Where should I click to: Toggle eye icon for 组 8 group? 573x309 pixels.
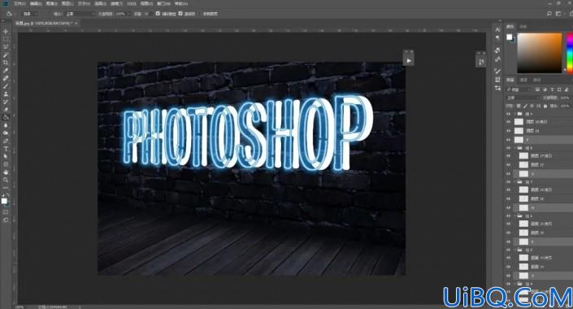click(508, 148)
